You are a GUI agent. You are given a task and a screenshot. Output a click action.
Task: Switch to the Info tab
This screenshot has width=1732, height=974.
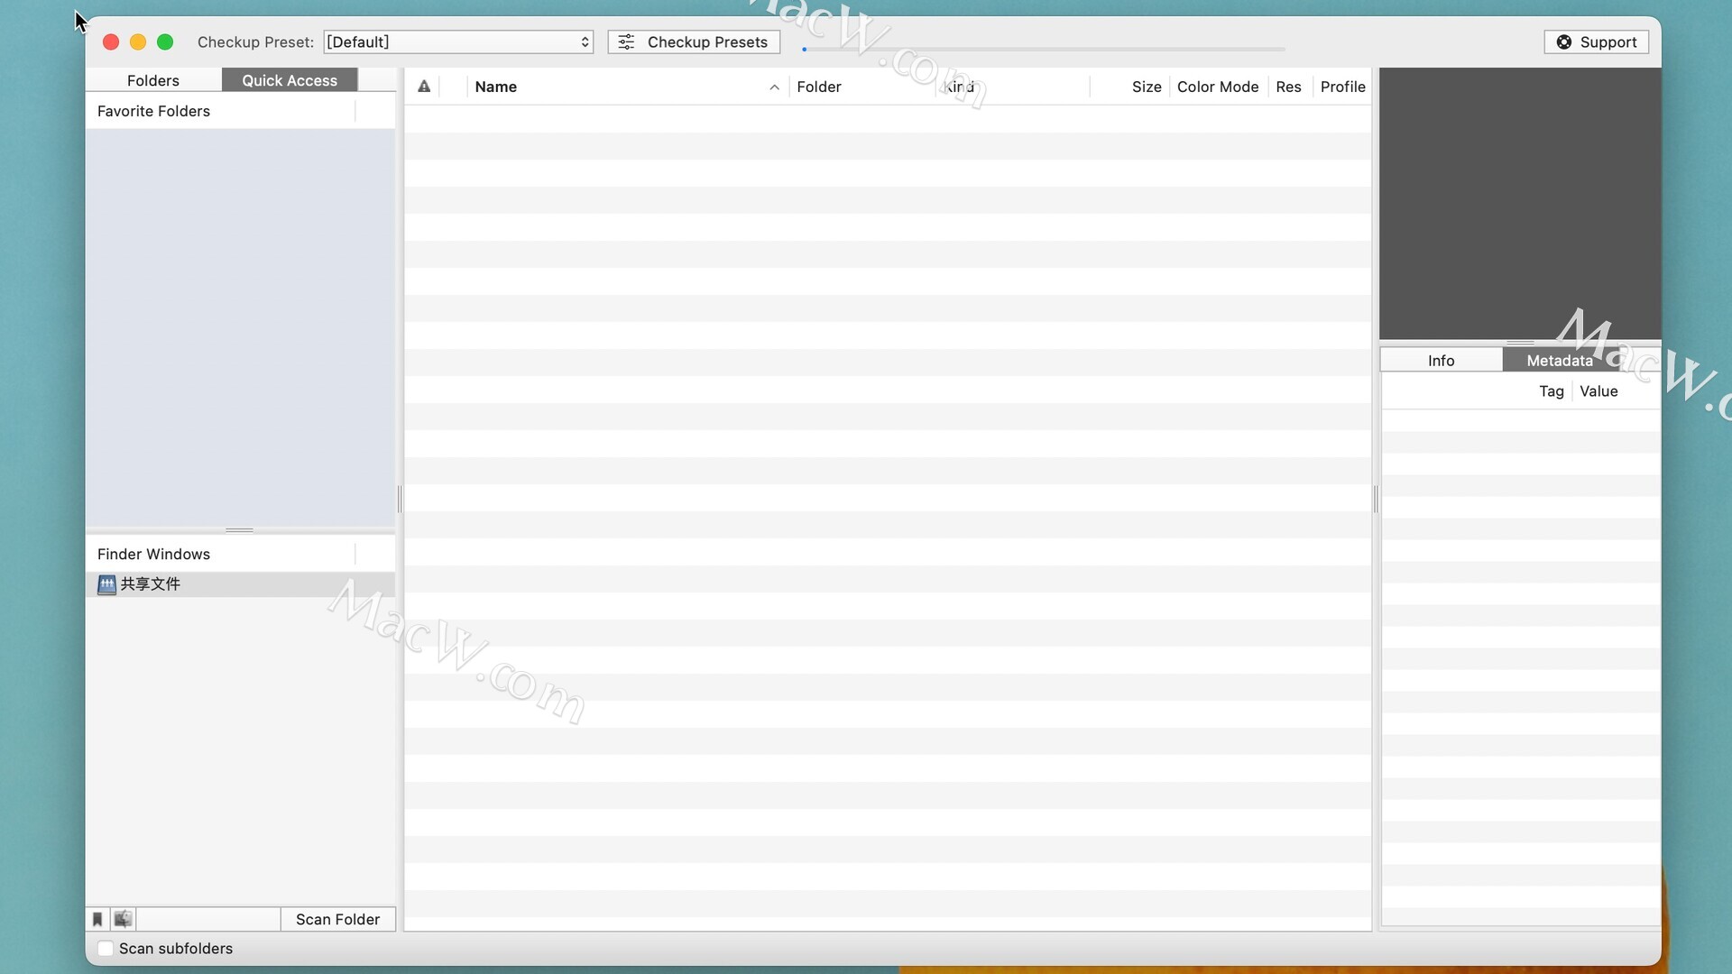[1441, 361]
